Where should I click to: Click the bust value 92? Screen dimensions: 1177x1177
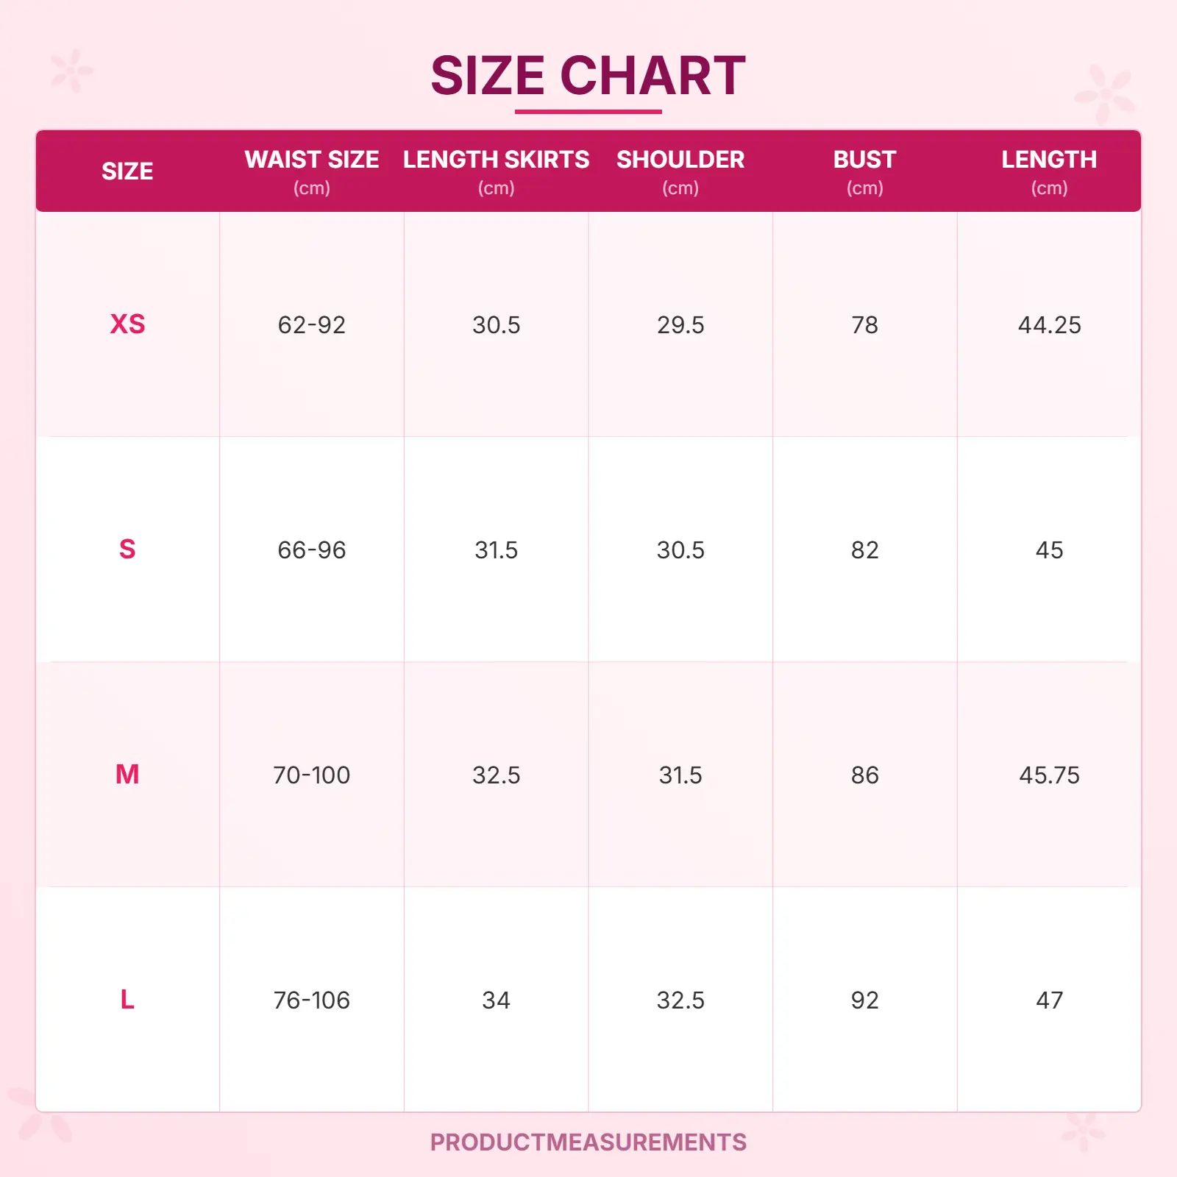[864, 1000]
